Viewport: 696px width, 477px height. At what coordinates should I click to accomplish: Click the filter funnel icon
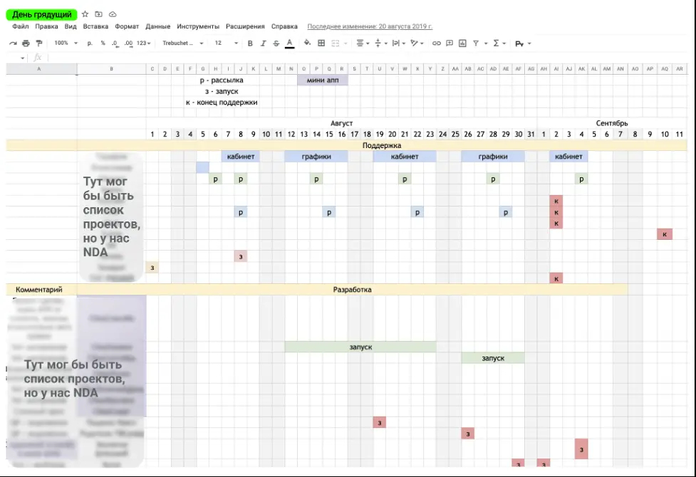coord(476,43)
